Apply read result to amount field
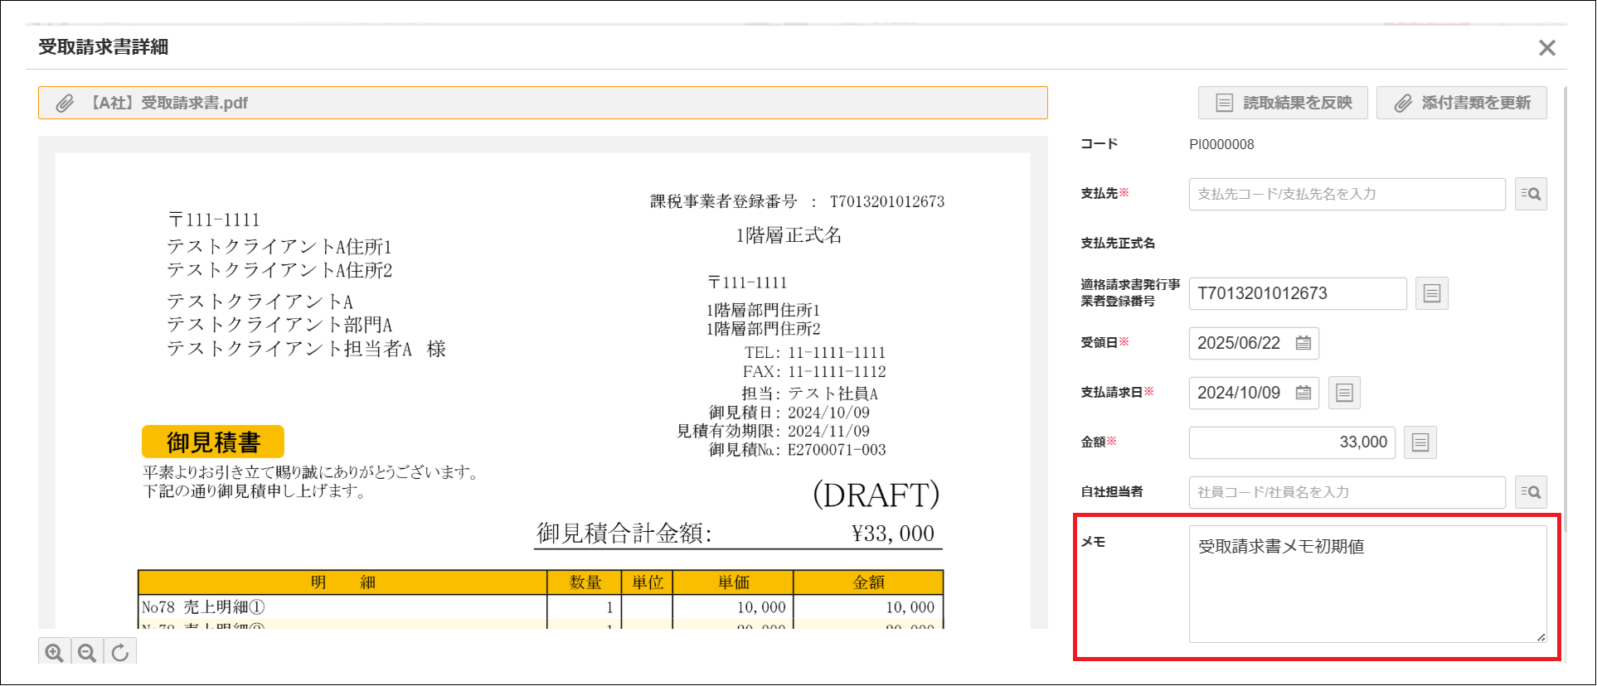Screen dimensions: 1597x686 pos(1420,442)
